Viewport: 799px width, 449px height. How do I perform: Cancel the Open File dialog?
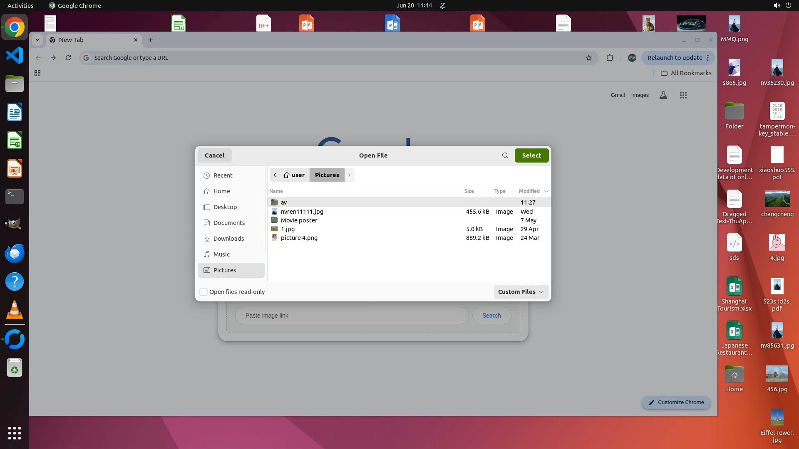click(x=214, y=155)
